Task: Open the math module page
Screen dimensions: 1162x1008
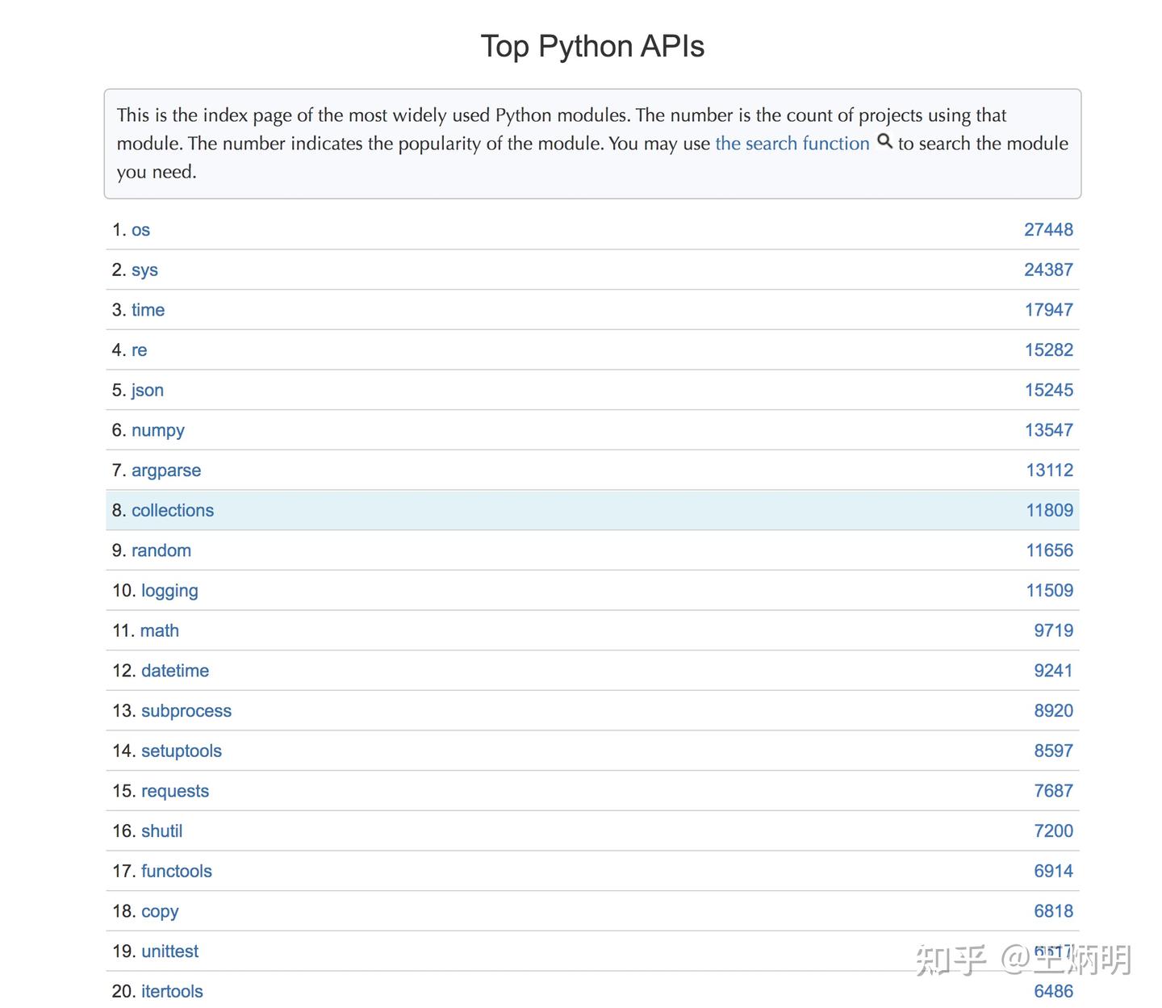Action: [160, 630]
